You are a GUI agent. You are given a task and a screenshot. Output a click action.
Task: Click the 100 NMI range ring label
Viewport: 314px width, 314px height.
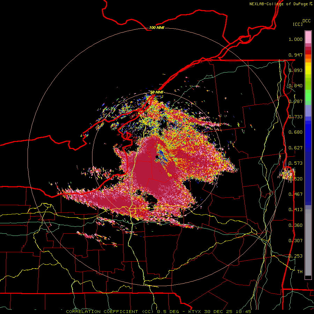point(157,28)
